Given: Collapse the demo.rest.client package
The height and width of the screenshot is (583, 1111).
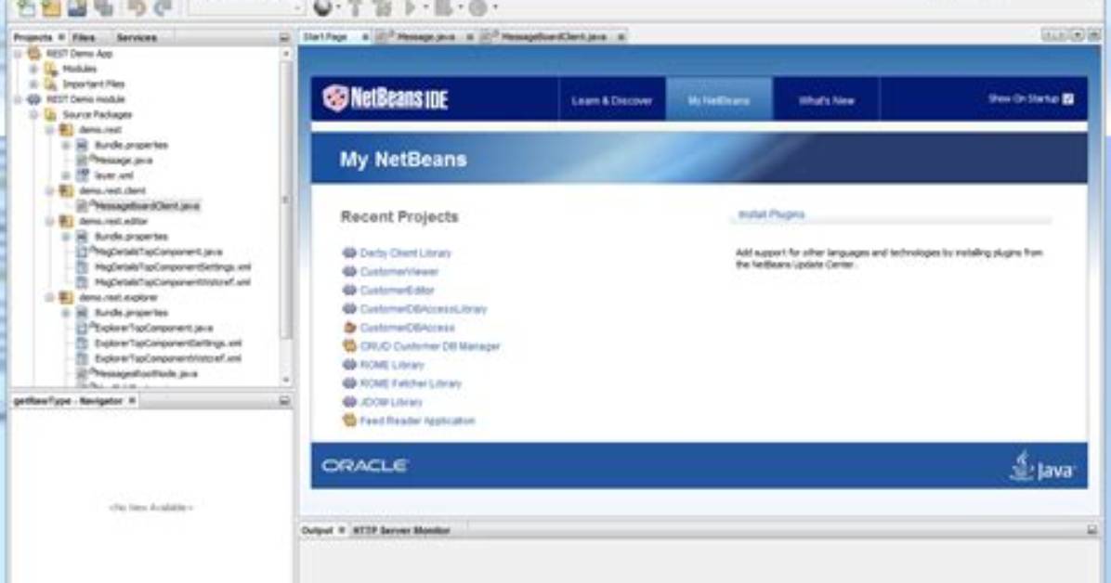Looking at the screenshot, I should click(x=49, y=191).
